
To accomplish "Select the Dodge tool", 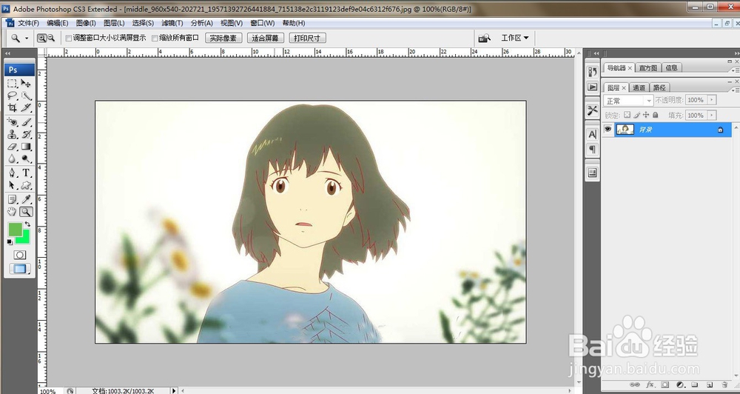I will [x=26, y=158].
